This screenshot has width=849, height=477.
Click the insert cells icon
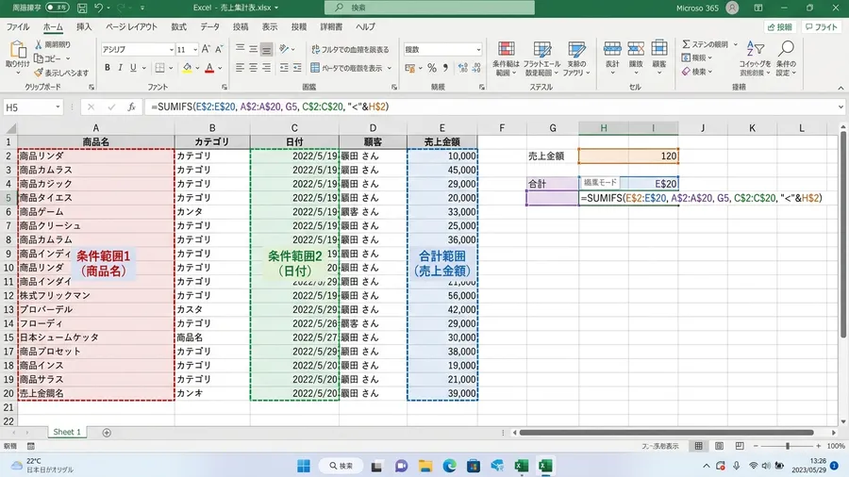point(612,48)
